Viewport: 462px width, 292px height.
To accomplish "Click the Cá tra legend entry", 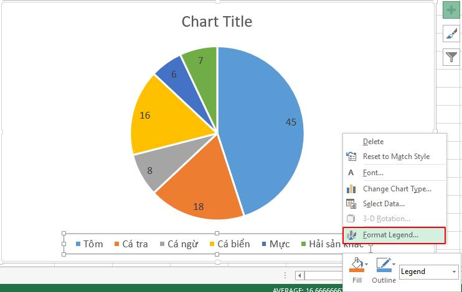I will coord(131,244).
